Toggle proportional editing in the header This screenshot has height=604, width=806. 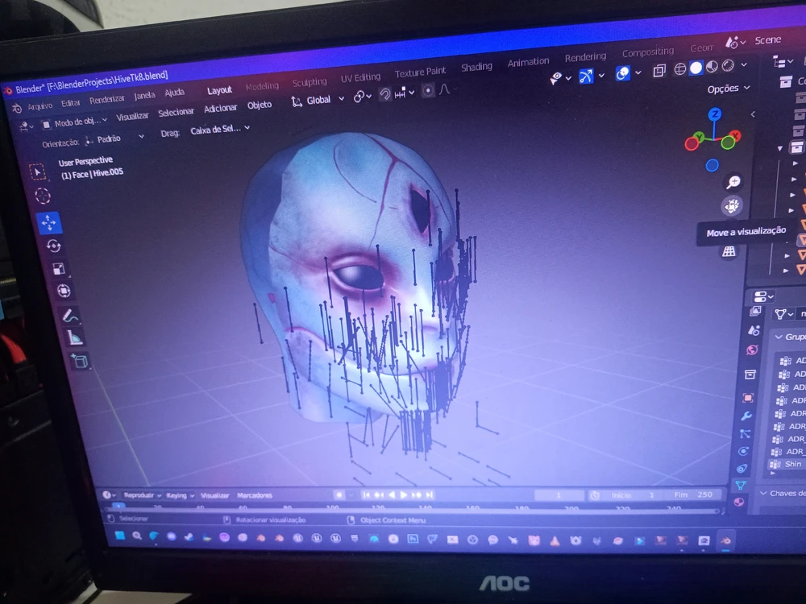(x=428, y=91)
